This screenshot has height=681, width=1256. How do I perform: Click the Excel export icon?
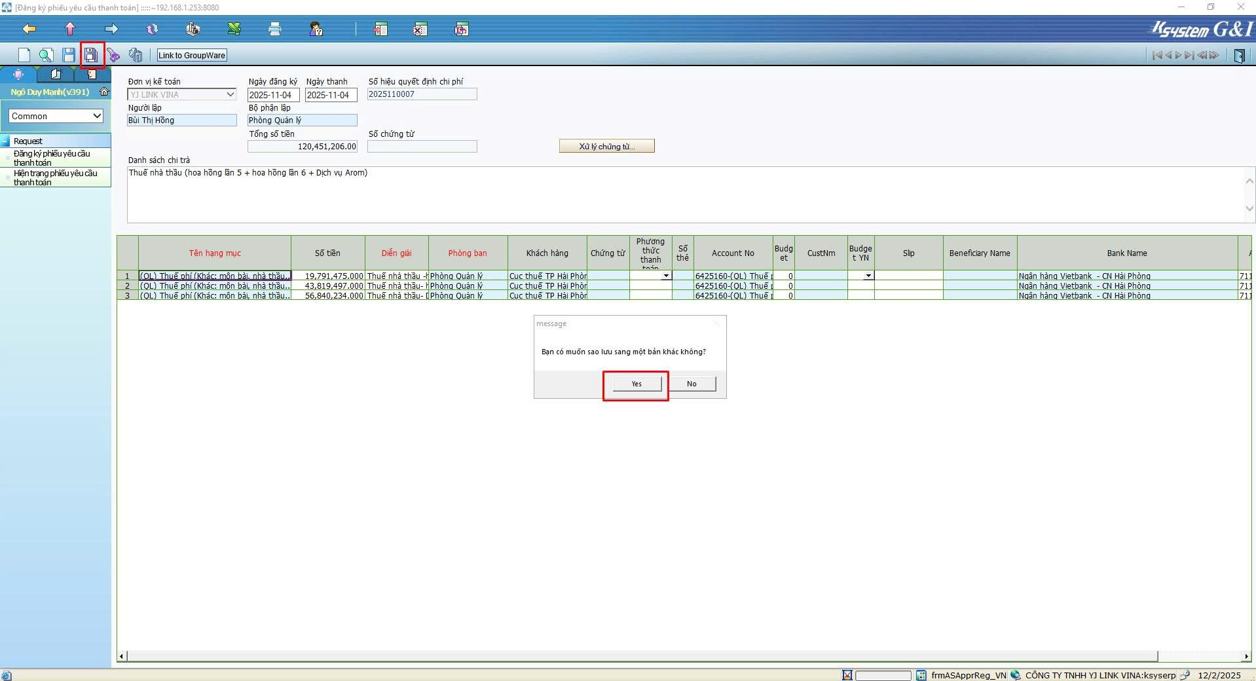tap(234, 29)
